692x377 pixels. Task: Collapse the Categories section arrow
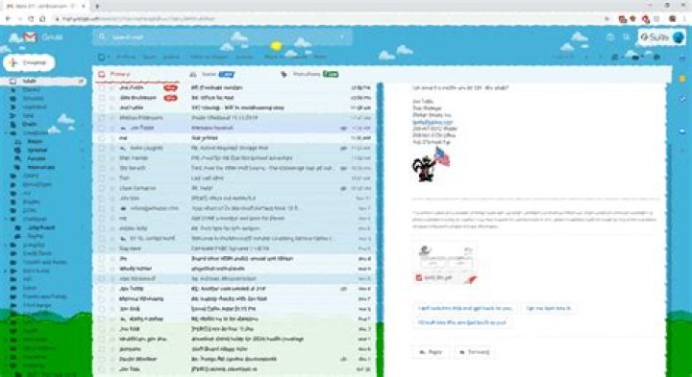click(x=5, y=132)
